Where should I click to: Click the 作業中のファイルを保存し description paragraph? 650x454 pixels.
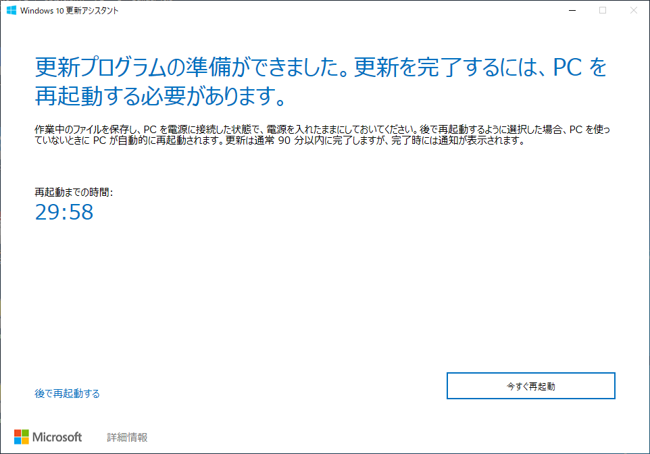click(x=322, y=135)
